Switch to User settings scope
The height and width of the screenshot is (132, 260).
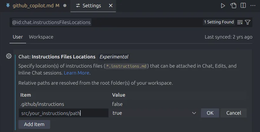click(x=18, y=37)
